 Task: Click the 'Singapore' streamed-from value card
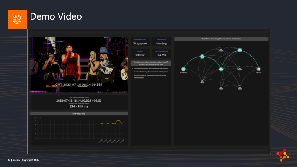point(140,42)
